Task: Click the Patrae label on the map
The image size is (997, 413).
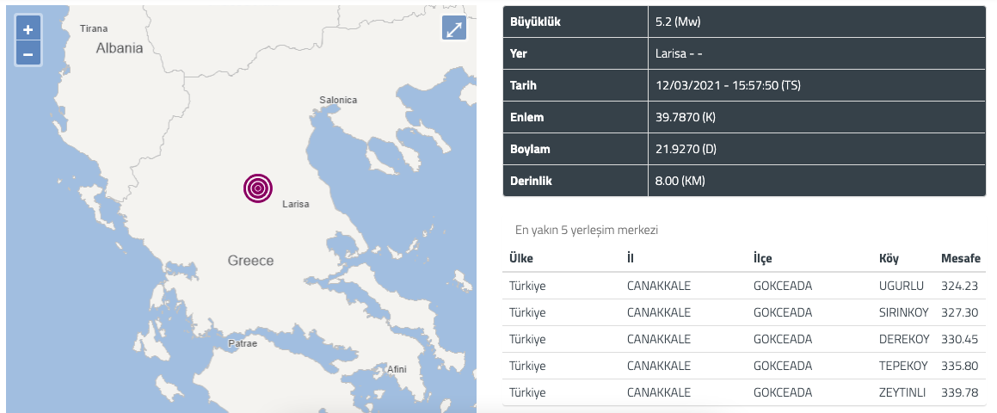Action: (243, 343)
